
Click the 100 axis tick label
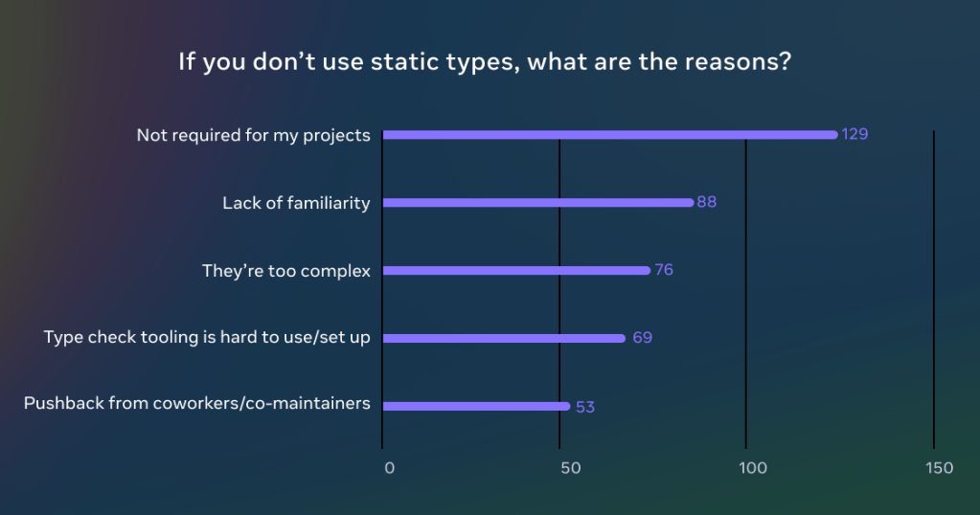753,468
